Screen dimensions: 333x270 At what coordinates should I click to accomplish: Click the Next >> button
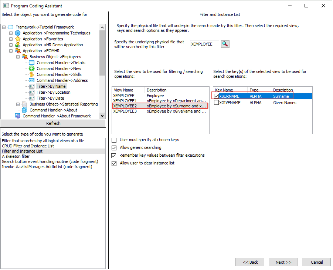[x=283, y=262]
